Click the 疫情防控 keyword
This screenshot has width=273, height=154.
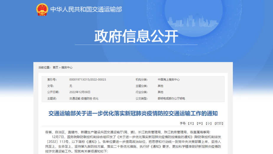(86, 98)
